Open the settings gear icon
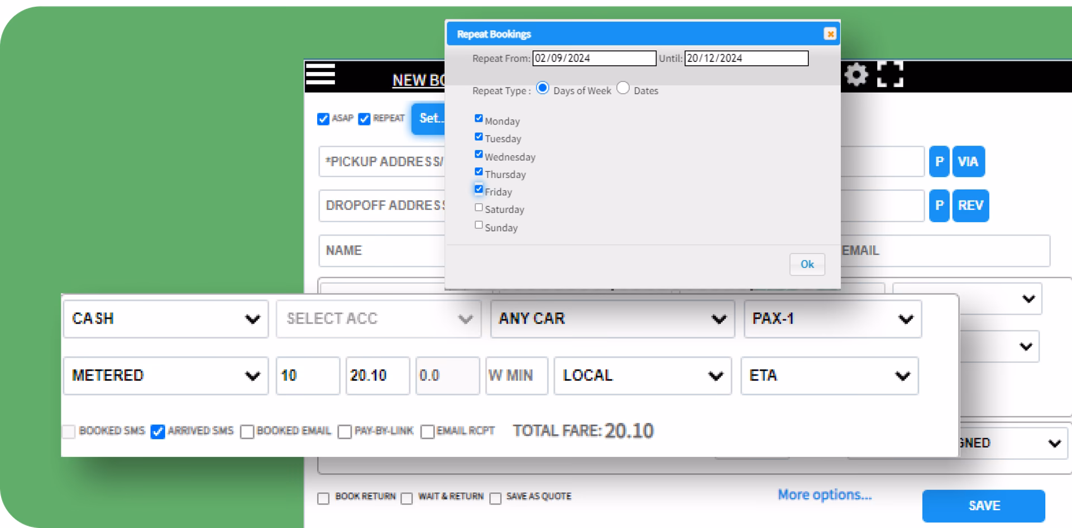 (x=856, y=75)
